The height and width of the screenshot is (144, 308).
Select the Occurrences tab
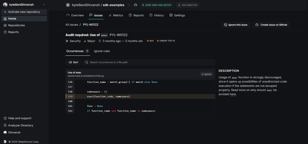pos(78,51)
